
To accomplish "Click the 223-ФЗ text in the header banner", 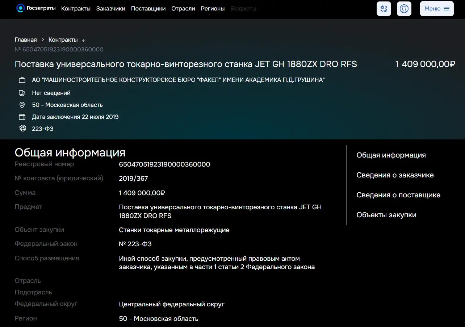I will pos(43,129).
